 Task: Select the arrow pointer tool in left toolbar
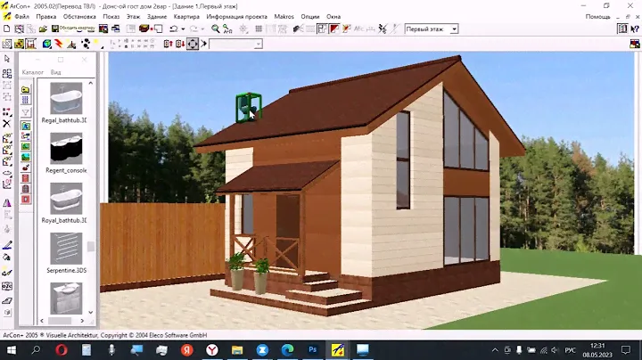tap(6, 60)
